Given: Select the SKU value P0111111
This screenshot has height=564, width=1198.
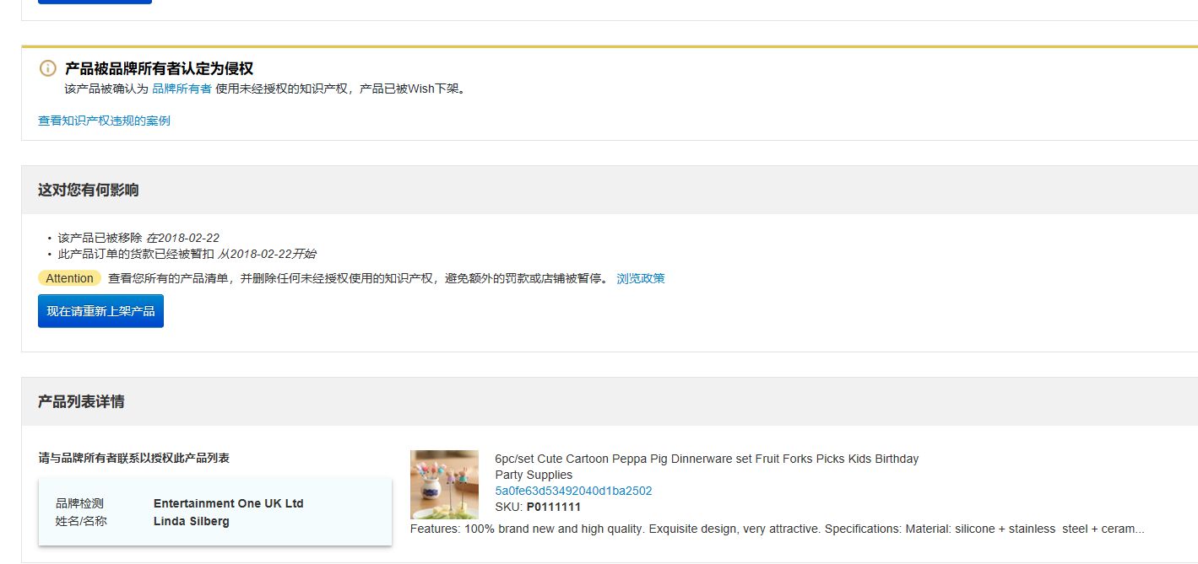Looking at the screenshot, I should [x=554, y=507].
